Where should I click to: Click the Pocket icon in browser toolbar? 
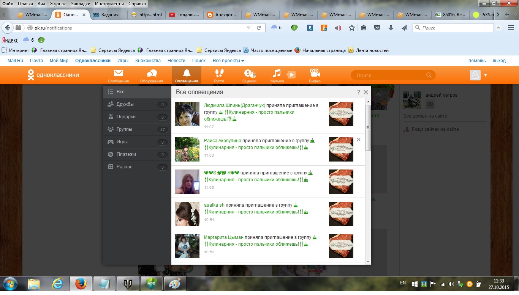coord(377,28)
